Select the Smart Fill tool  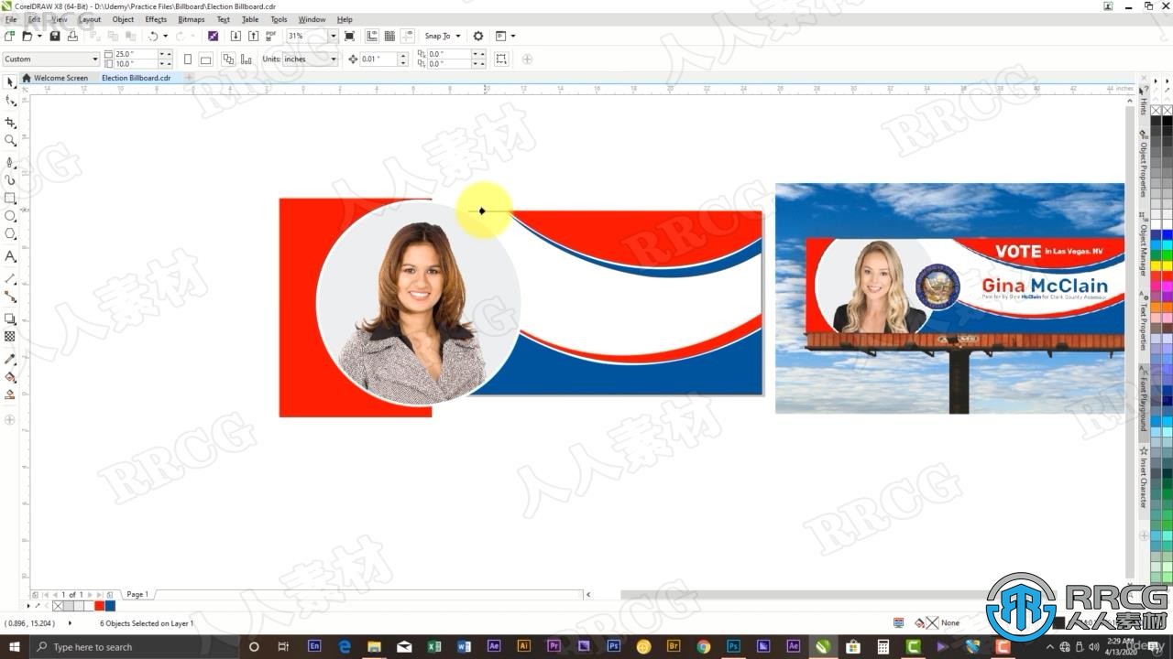(x=10, y=395)
